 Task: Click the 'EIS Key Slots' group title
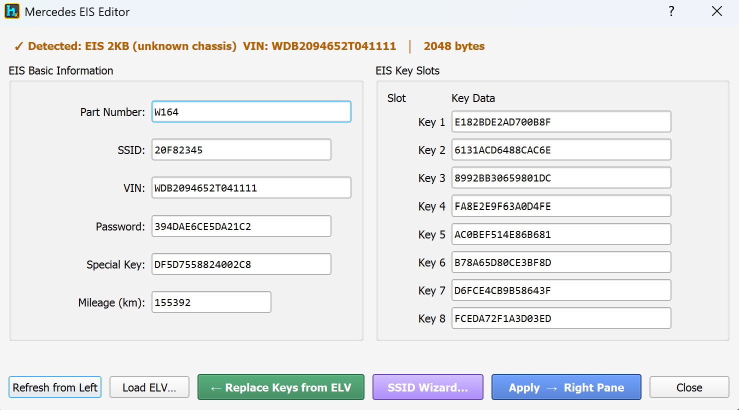click(x=407, y=70)
